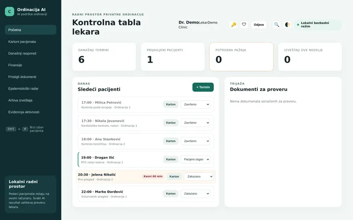This screenshot has width=353, height=220.
Task: Expand Pacijent stigao dropdown for Dragan Ilić
Action: [195, 159]
